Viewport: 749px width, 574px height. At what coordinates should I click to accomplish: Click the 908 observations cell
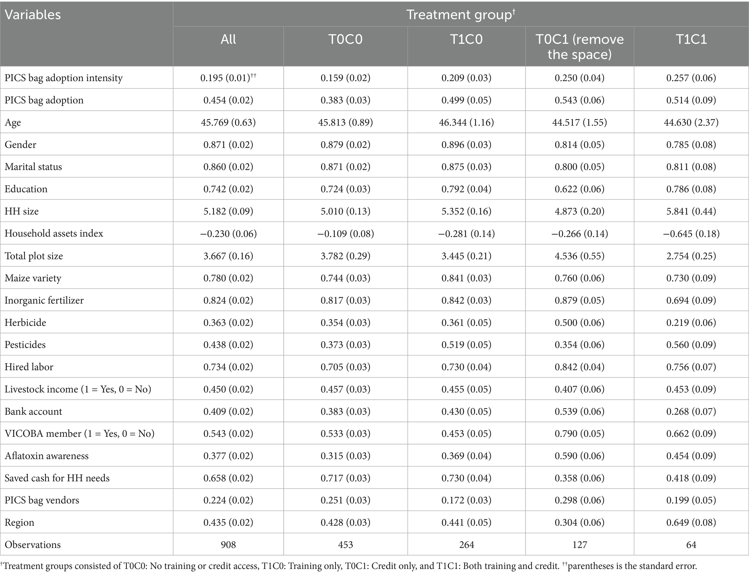point(228,545)
